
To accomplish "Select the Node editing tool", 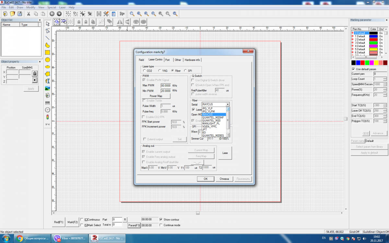I will click(47, 31).
